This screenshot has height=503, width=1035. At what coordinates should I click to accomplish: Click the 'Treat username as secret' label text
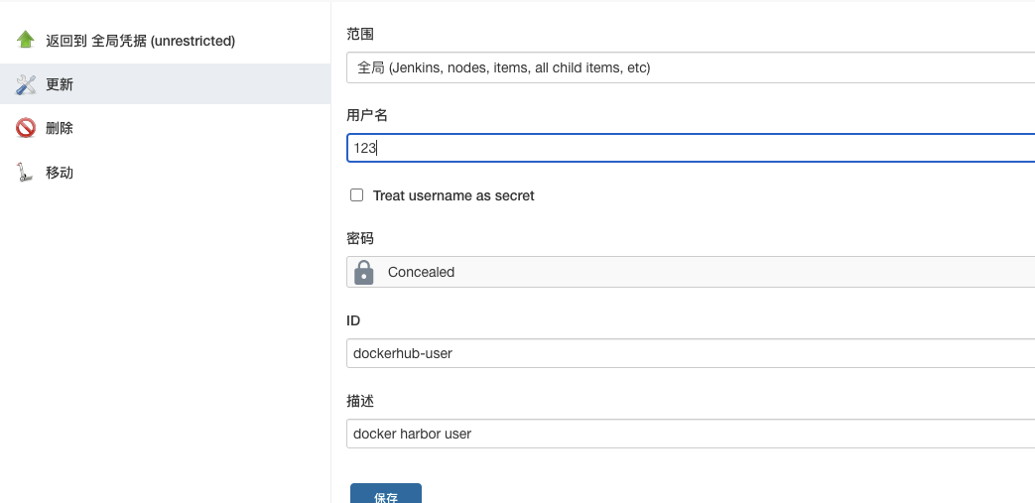click(x=453, y=195)
